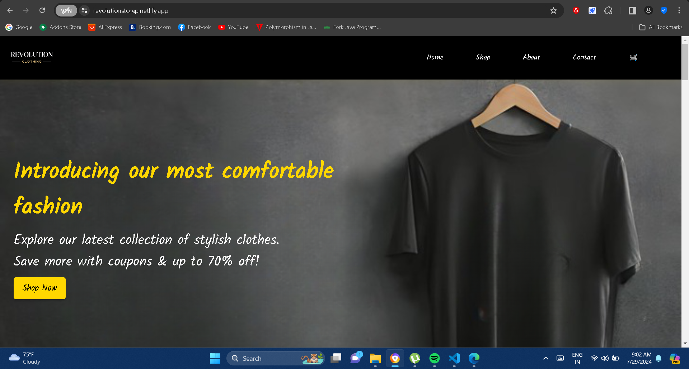
Task: Navigate to Contact menu item
Action: (584, 57)
